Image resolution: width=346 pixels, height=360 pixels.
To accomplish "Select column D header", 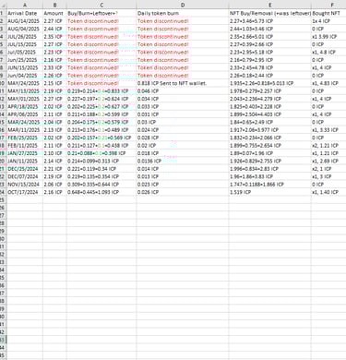I will click(183, 5).
